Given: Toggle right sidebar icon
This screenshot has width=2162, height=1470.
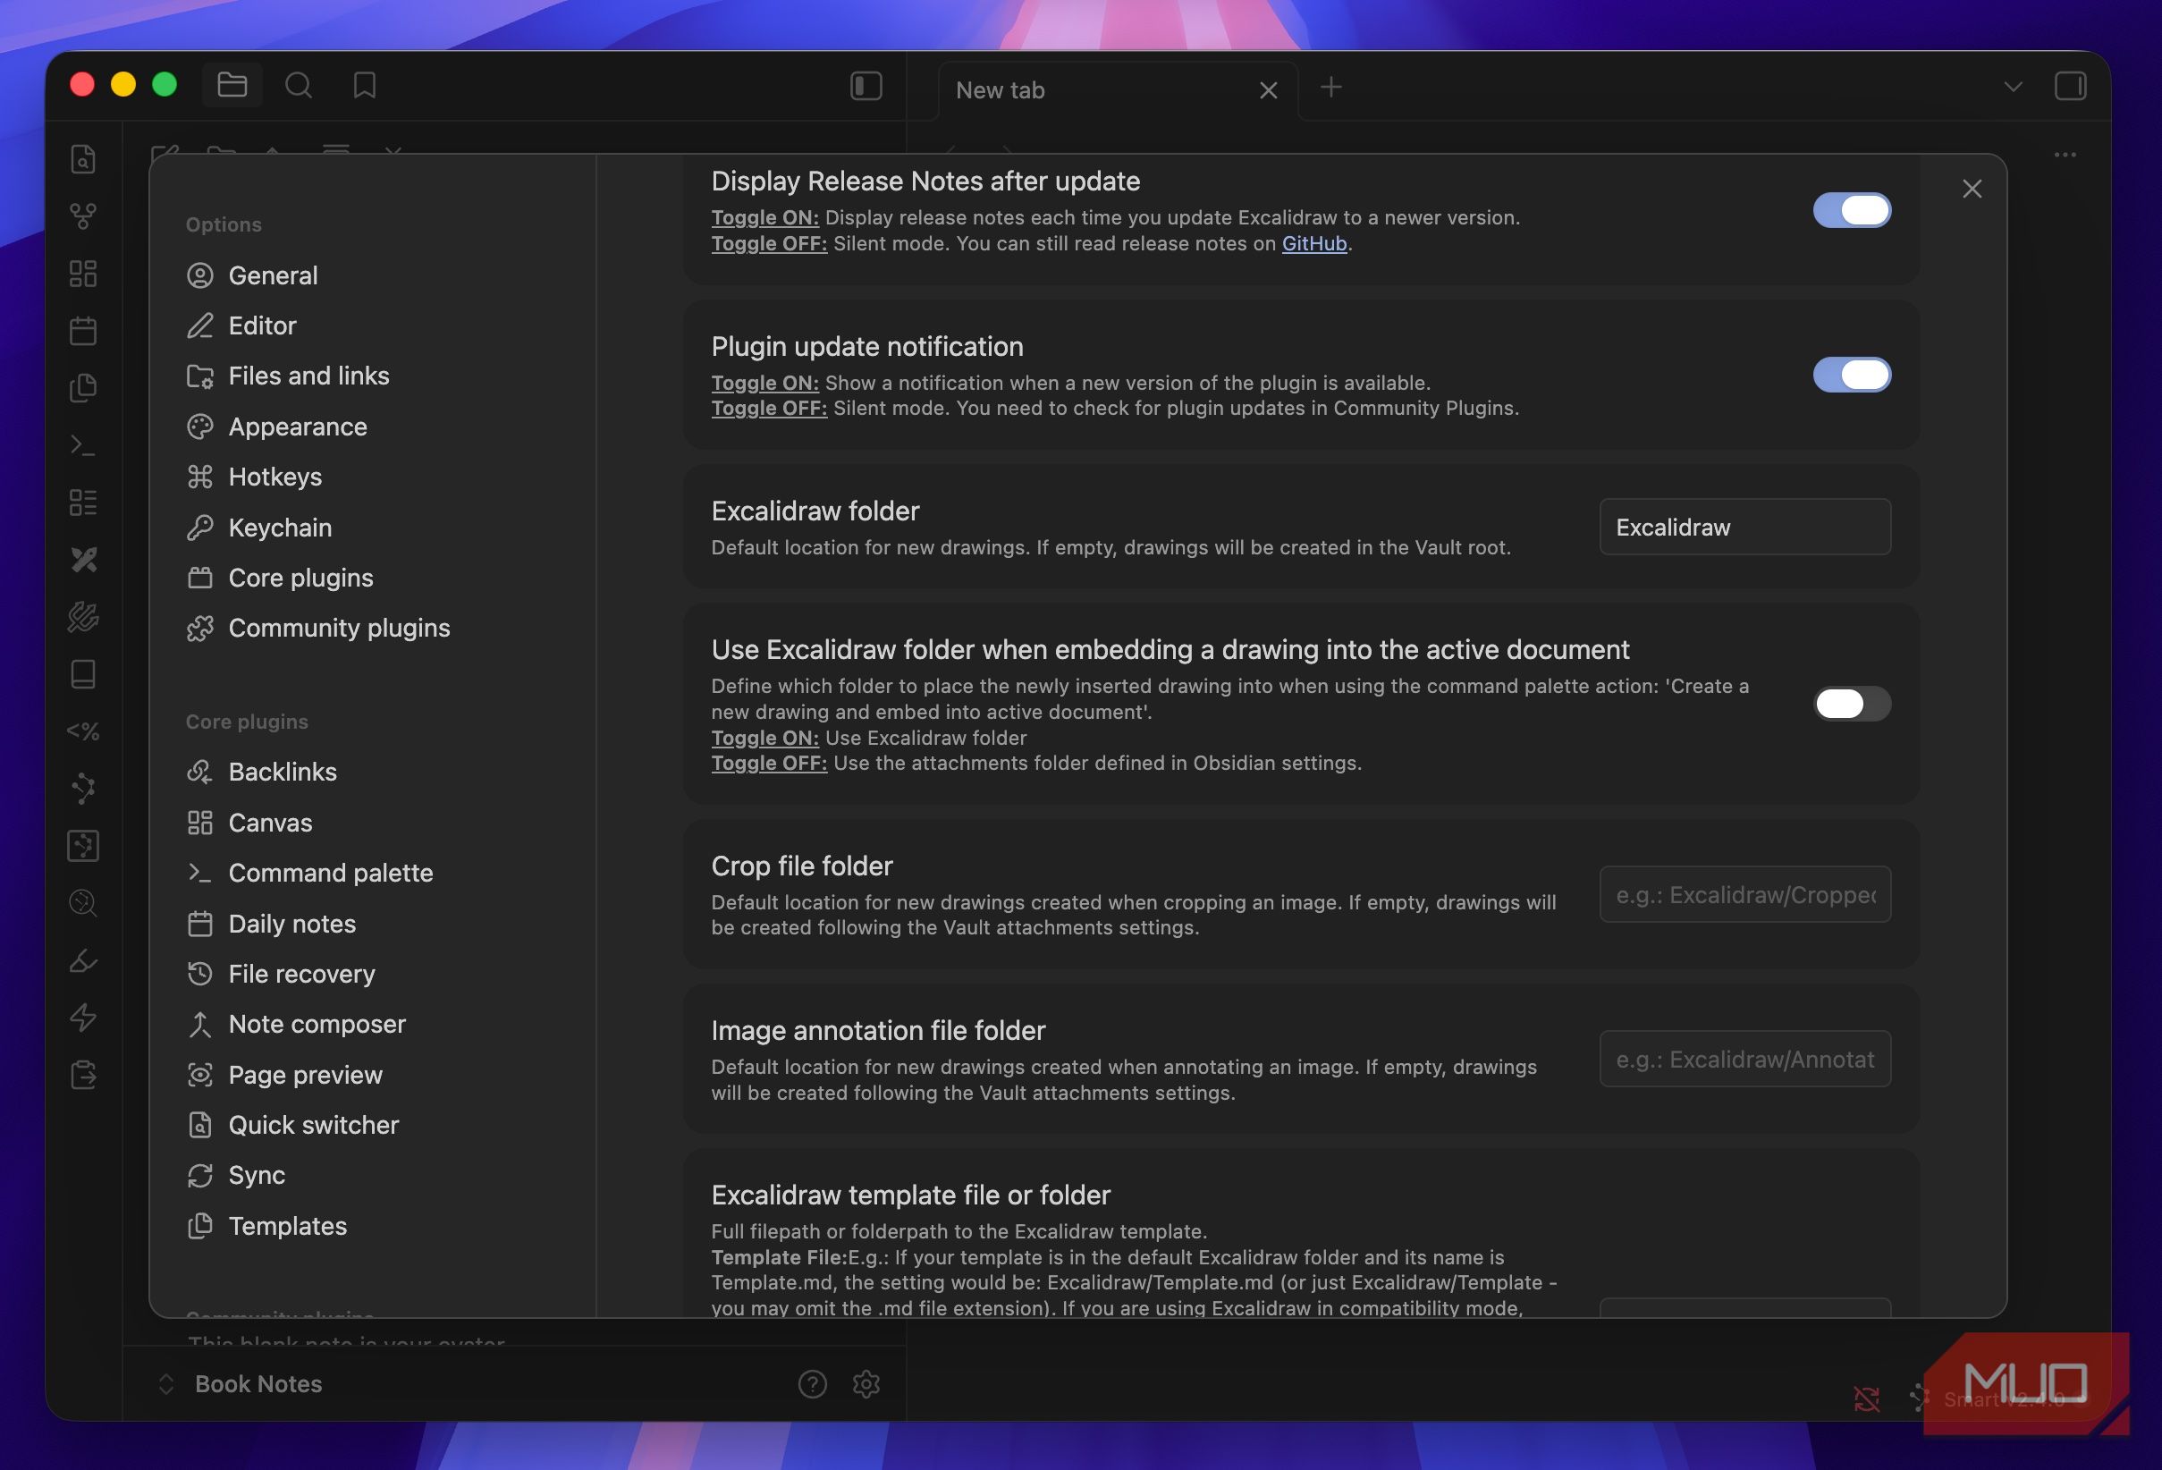Looking at the screenshot, I should pos(2070,87).
